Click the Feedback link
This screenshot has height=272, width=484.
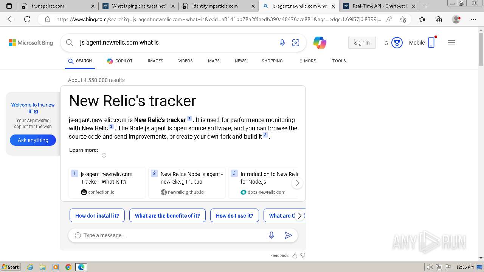pyautogui.click(x=279, y=255)
